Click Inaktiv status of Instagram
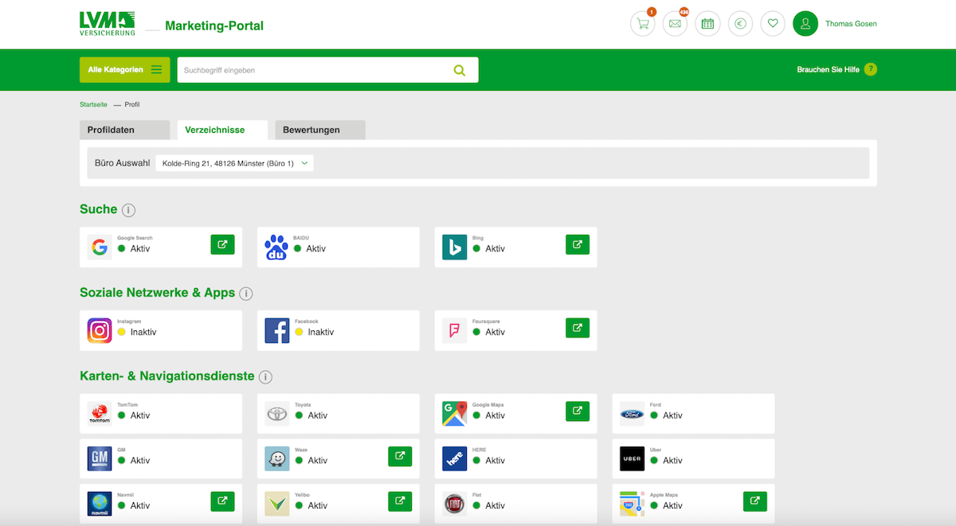 (x=143, y=332)
